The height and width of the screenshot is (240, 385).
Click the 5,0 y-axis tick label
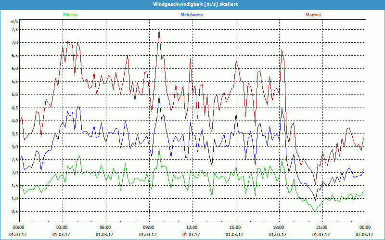15,95
